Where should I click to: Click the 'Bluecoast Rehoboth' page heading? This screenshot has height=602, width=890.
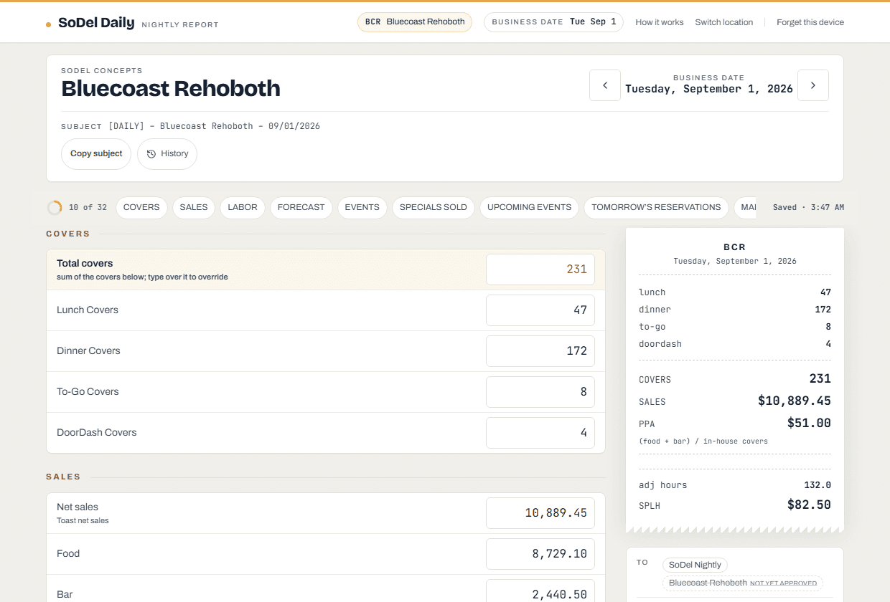click(171, 89)
